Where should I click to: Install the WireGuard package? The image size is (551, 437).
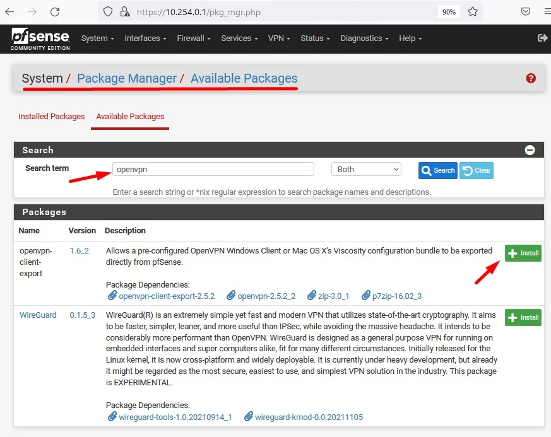tap(523, 318)
